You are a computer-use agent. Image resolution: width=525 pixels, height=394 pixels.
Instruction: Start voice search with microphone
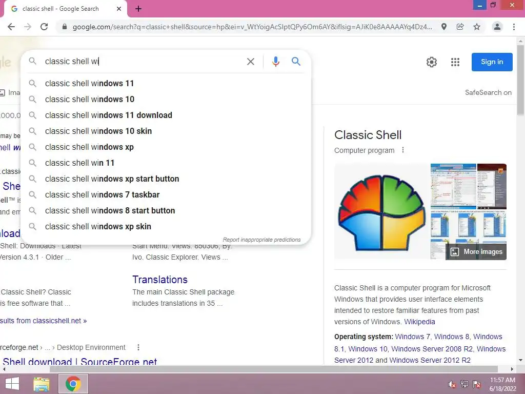click(275, 62)
